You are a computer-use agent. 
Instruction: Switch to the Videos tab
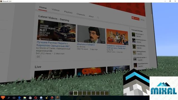[x=56, y=10]
